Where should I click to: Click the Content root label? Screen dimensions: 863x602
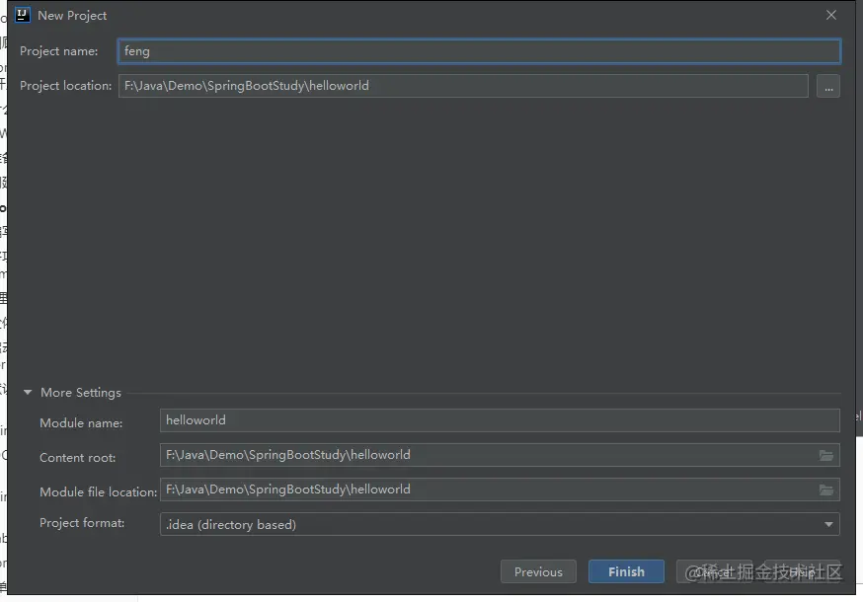coord(78,458)
